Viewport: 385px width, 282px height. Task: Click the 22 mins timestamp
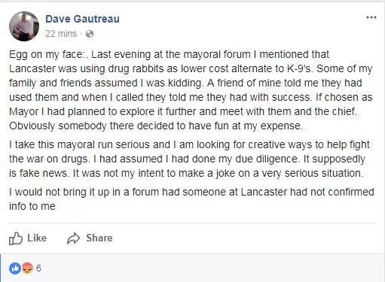(61, 34)
